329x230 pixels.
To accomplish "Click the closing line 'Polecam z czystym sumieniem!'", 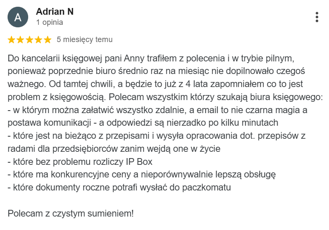I will tap(71, 214).
